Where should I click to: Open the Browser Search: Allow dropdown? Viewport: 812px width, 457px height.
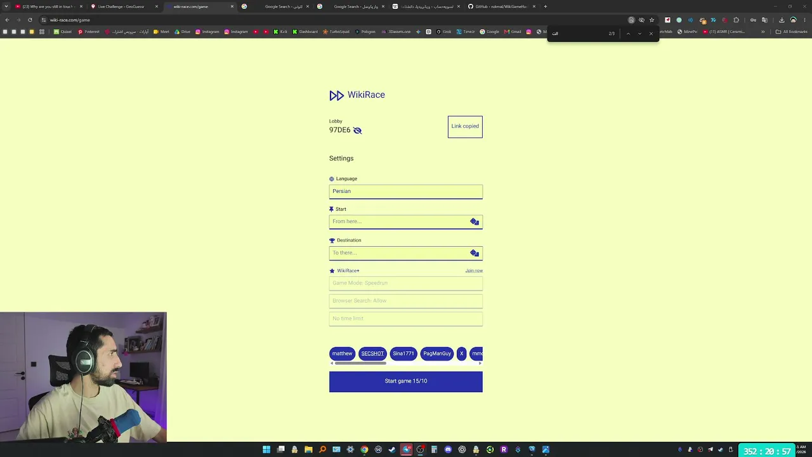pyautogui.click(x=406, y=301)
